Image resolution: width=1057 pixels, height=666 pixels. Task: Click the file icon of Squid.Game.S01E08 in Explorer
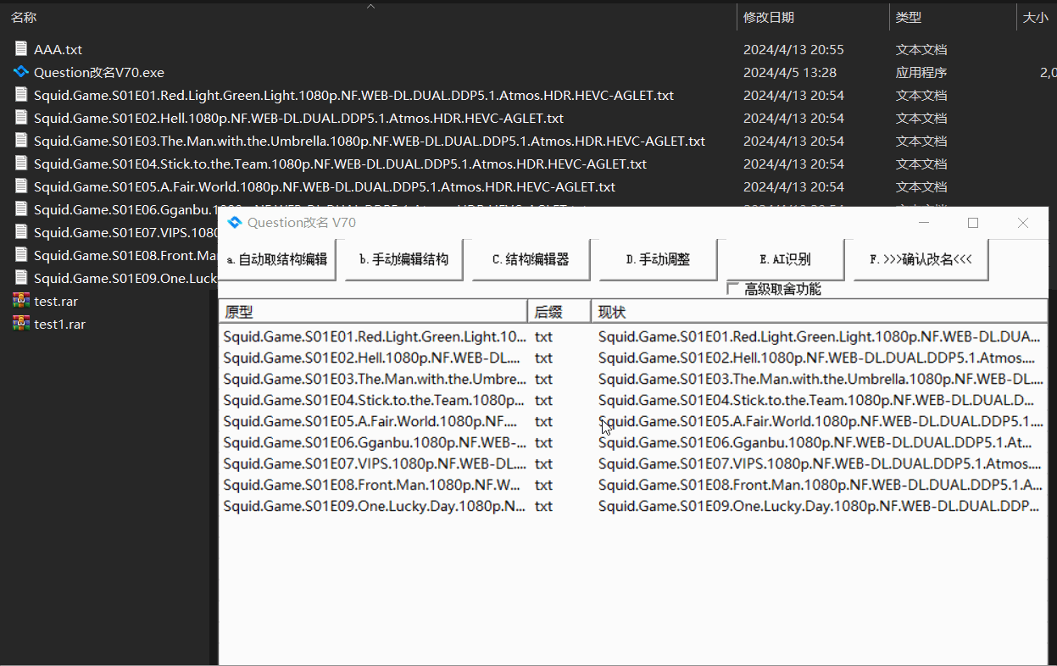(x=21, y=255)
